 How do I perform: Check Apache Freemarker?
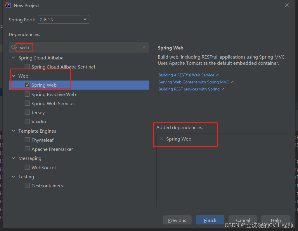click(x=27, y=149)
